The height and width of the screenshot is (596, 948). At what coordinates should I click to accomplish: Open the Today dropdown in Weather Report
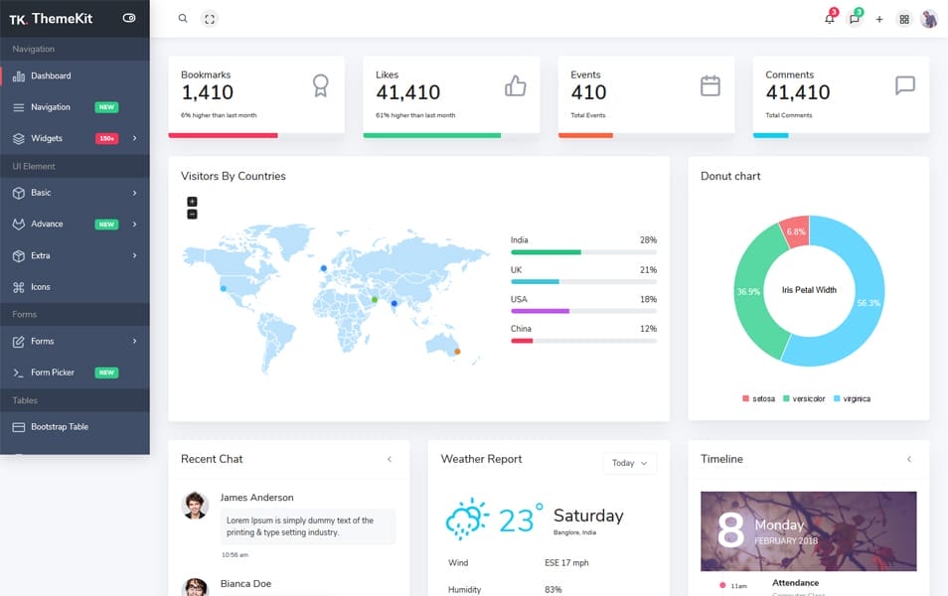(x=630, y=463)
